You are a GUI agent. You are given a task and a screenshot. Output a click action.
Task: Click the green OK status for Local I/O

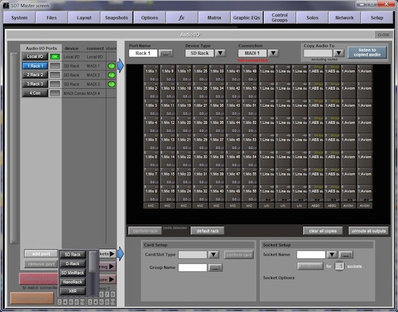[x=55, y=57]
